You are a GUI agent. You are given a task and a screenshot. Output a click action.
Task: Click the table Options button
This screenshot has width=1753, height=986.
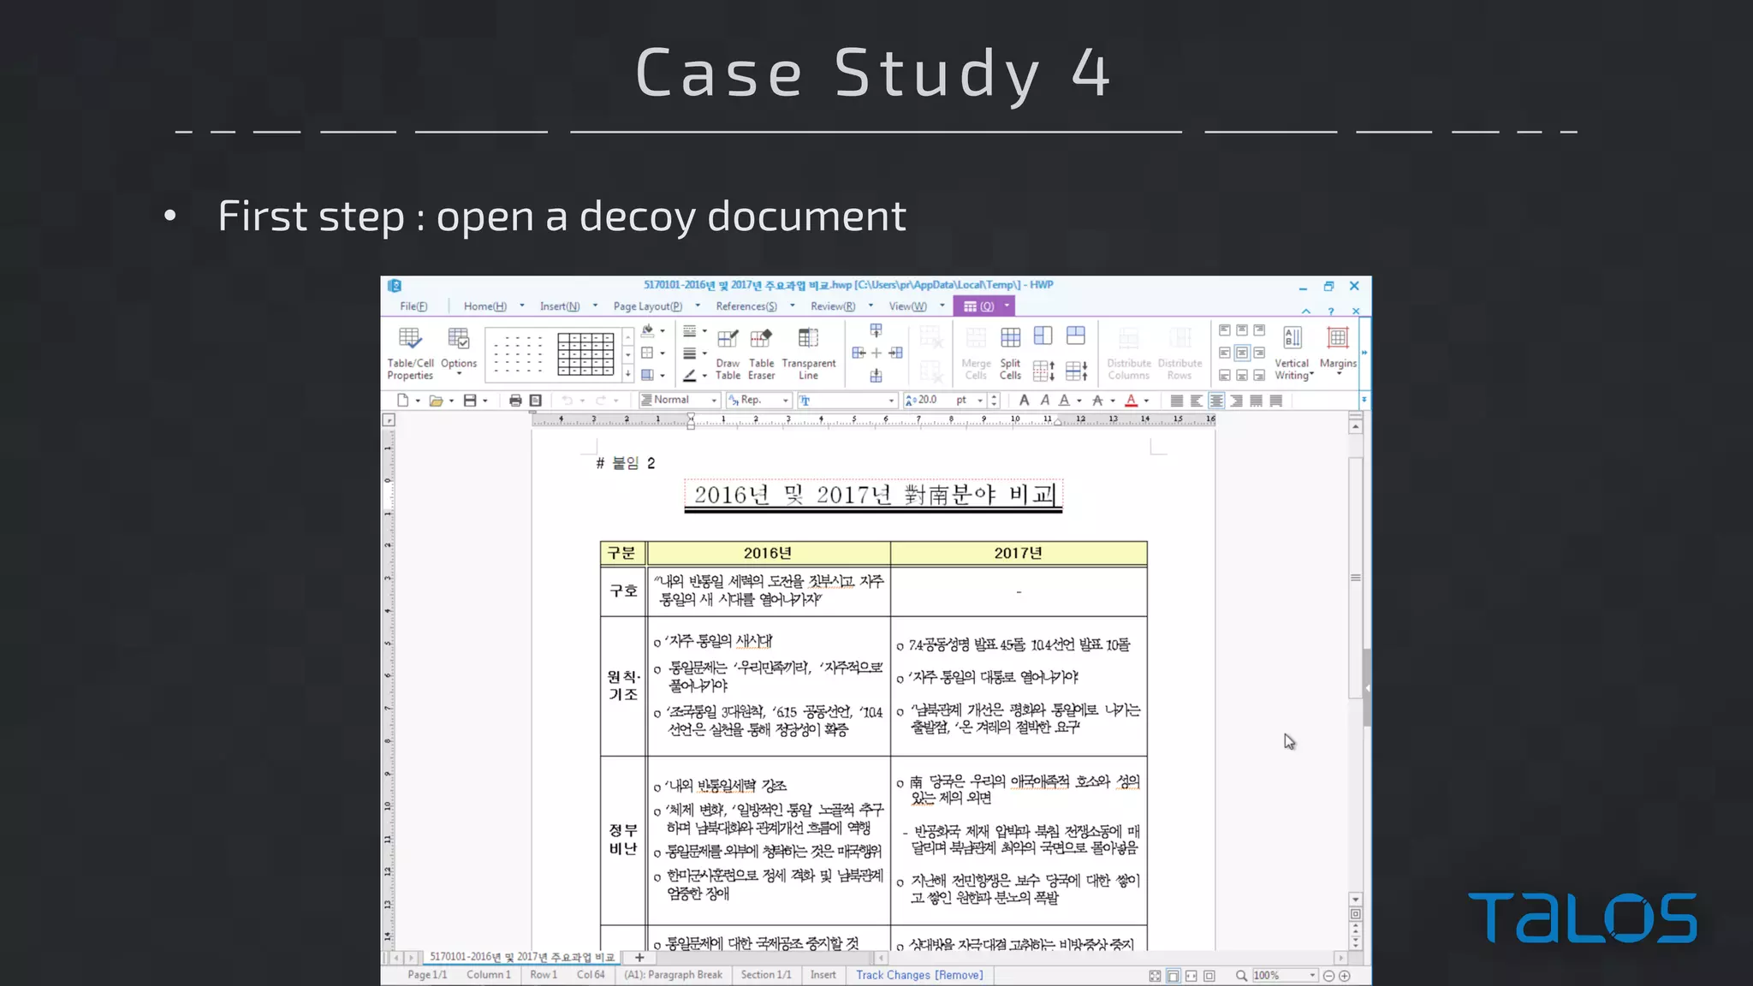click(x=459, y=351)
